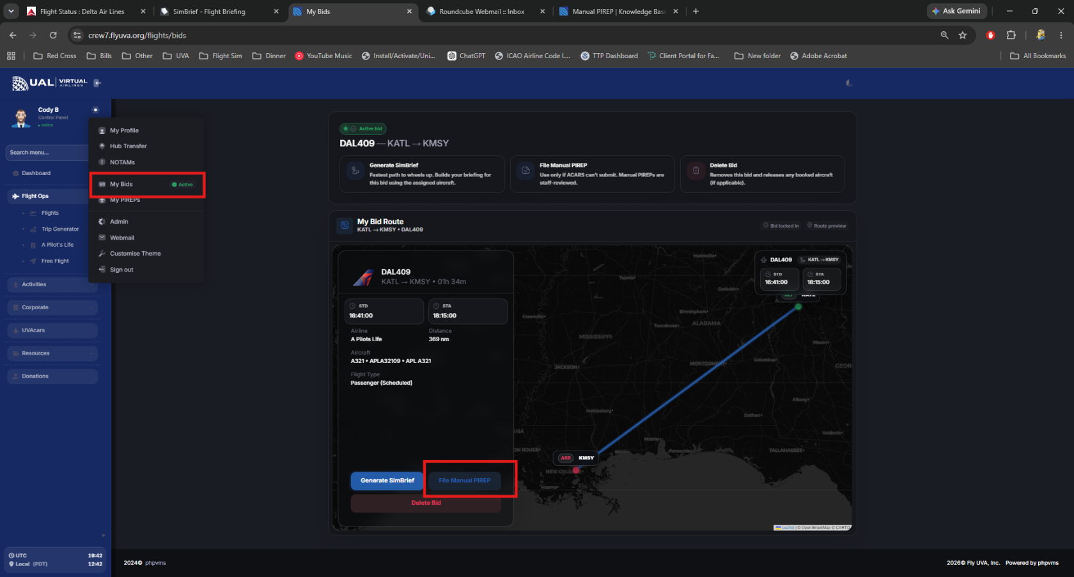Open the Chrome profile avatar
Viewport: 1074px width, 577px height.
[x=1041, y=35]
